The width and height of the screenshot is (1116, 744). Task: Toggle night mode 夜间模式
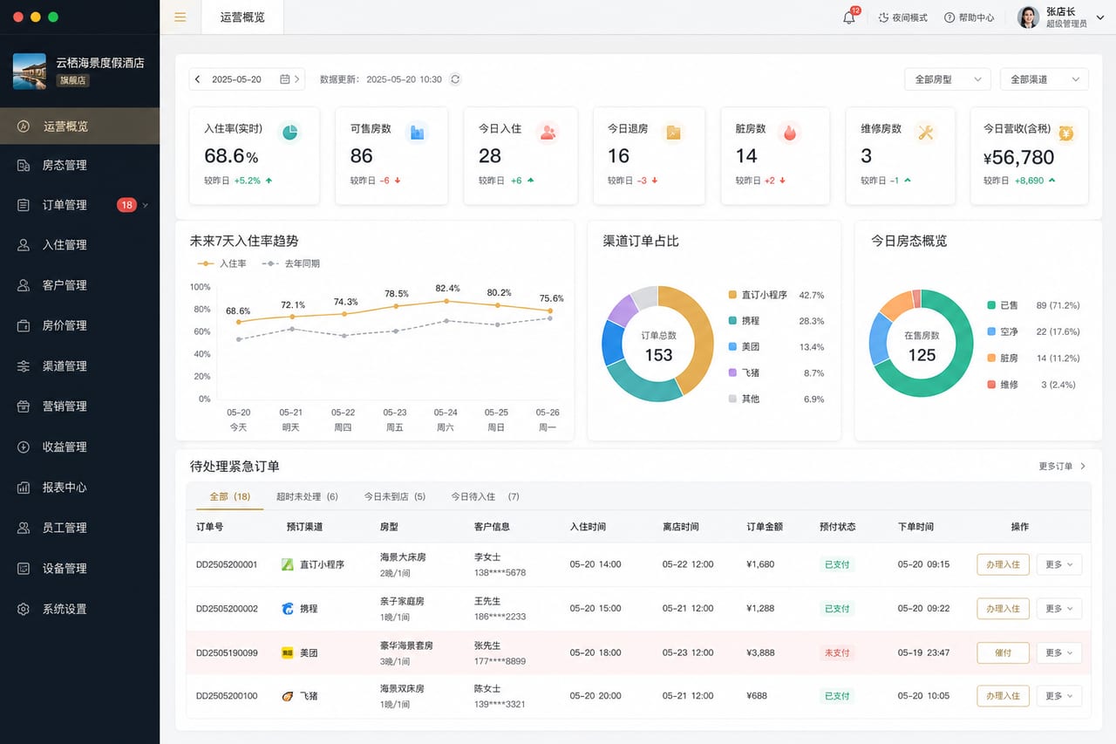(x=902, y=17)
